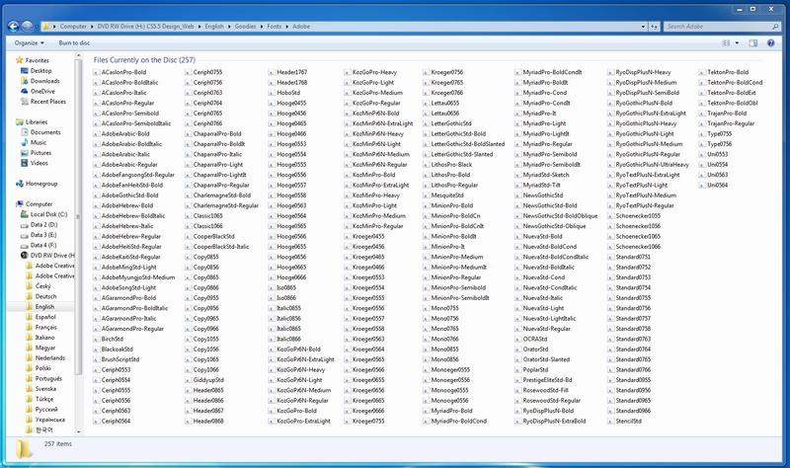Open the Nederlands folder in tree
This screenshot has height=468, width=790.
click(45, 357)
